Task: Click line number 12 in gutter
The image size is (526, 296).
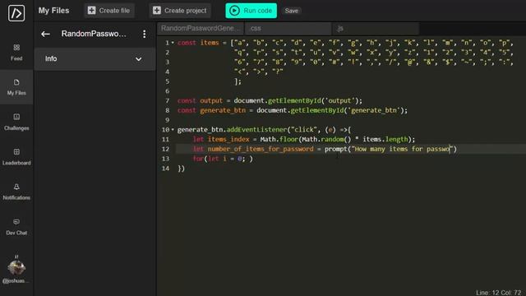Action: tap(165, 149)
